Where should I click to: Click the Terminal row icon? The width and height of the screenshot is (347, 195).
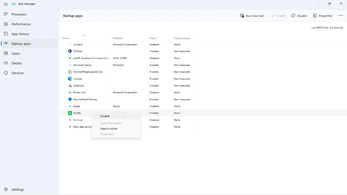tap(70, 120)
